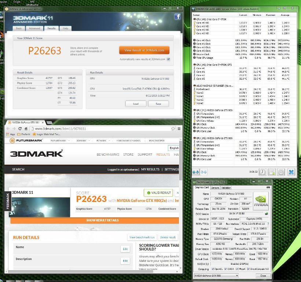Click the NVIDIA logo in GPU-Z
This screenshot has width=301, height=282.
point(261,201)
